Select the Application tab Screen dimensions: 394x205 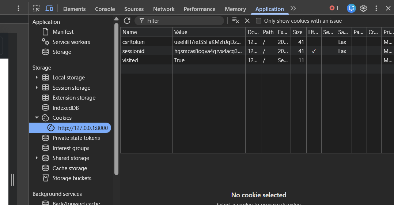[270, 9]
